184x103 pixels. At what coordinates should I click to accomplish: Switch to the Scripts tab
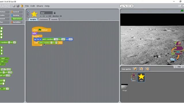(x=33, y=19)
